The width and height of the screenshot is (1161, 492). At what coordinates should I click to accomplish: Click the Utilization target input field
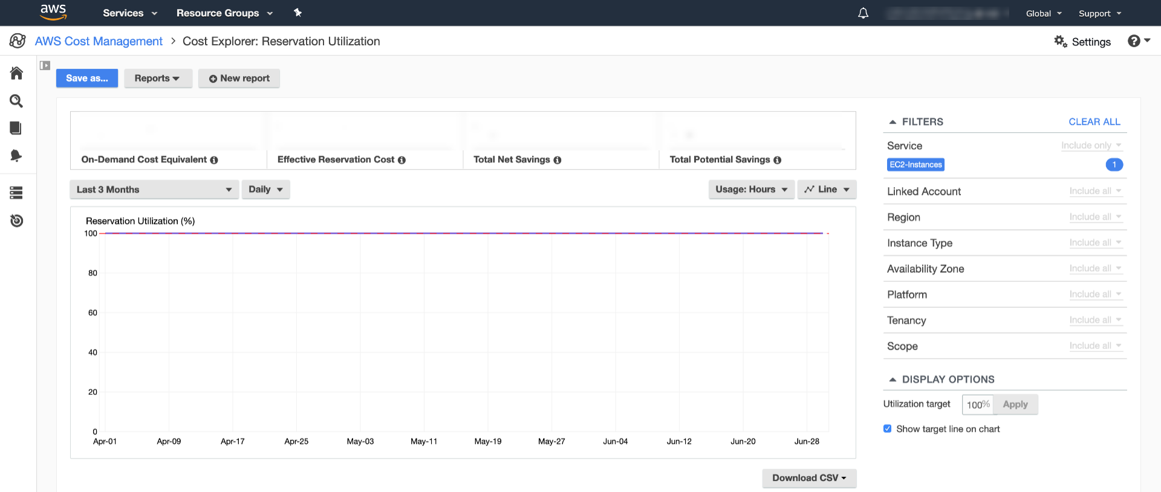[x=978, y=404]
